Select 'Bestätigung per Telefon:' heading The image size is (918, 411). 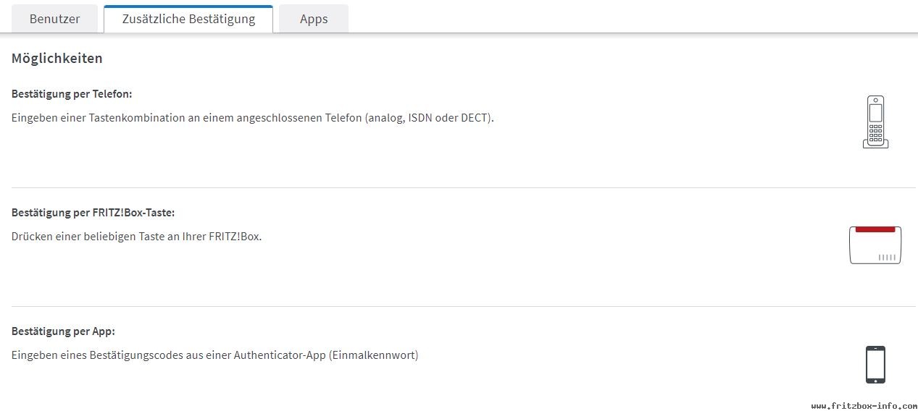(x=72, y=94)
